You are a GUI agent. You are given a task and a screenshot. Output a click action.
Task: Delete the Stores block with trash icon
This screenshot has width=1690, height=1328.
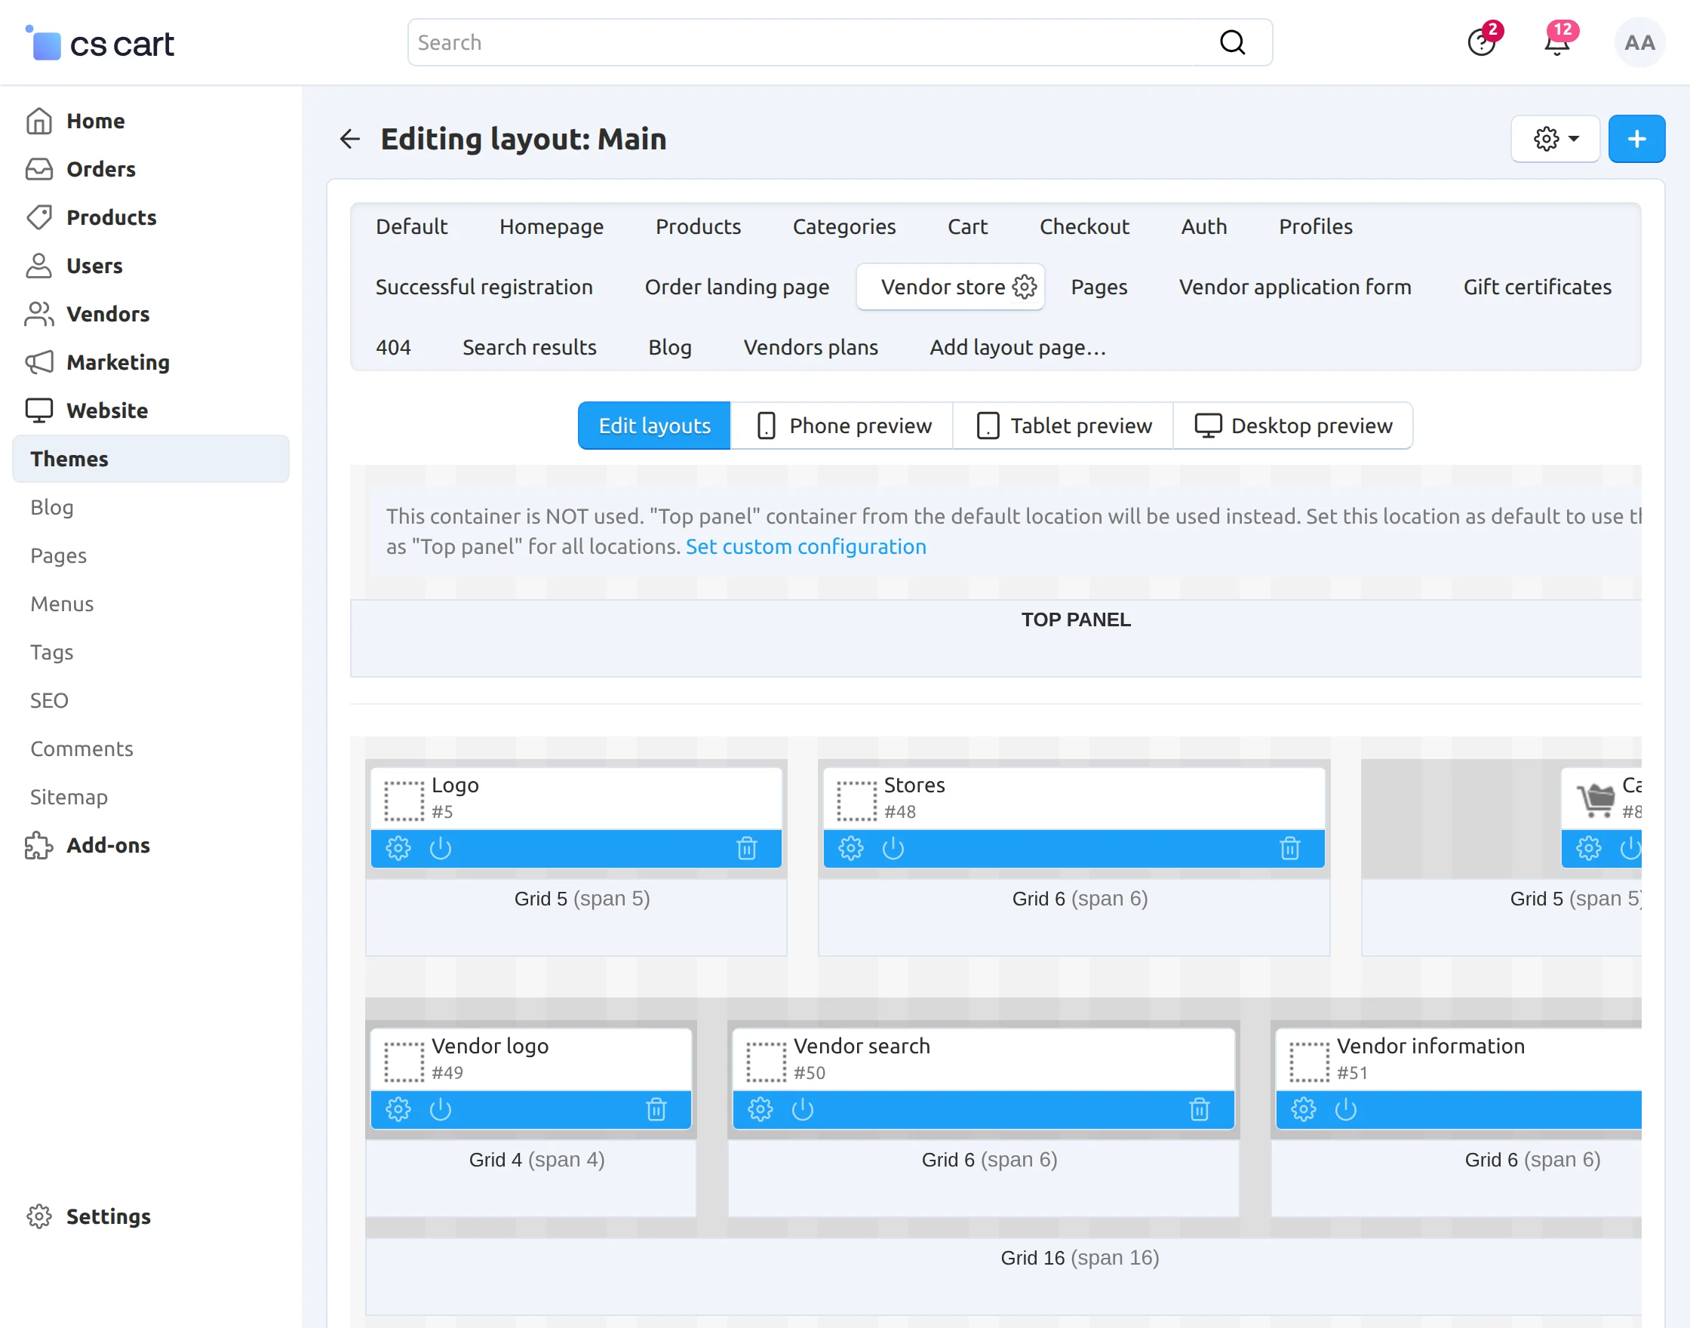pyautogui.click(x=1289, y=847)
